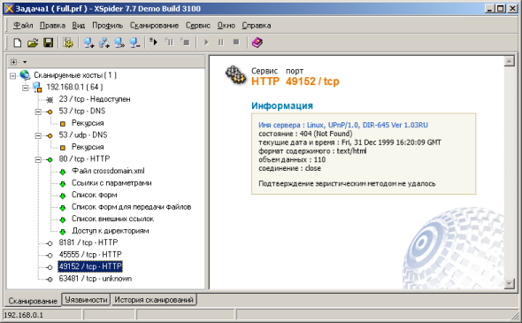Screen dimensions: 522x323
Task: Select 63481 / tcp - unknown item
Action: [x=96, y=279]
